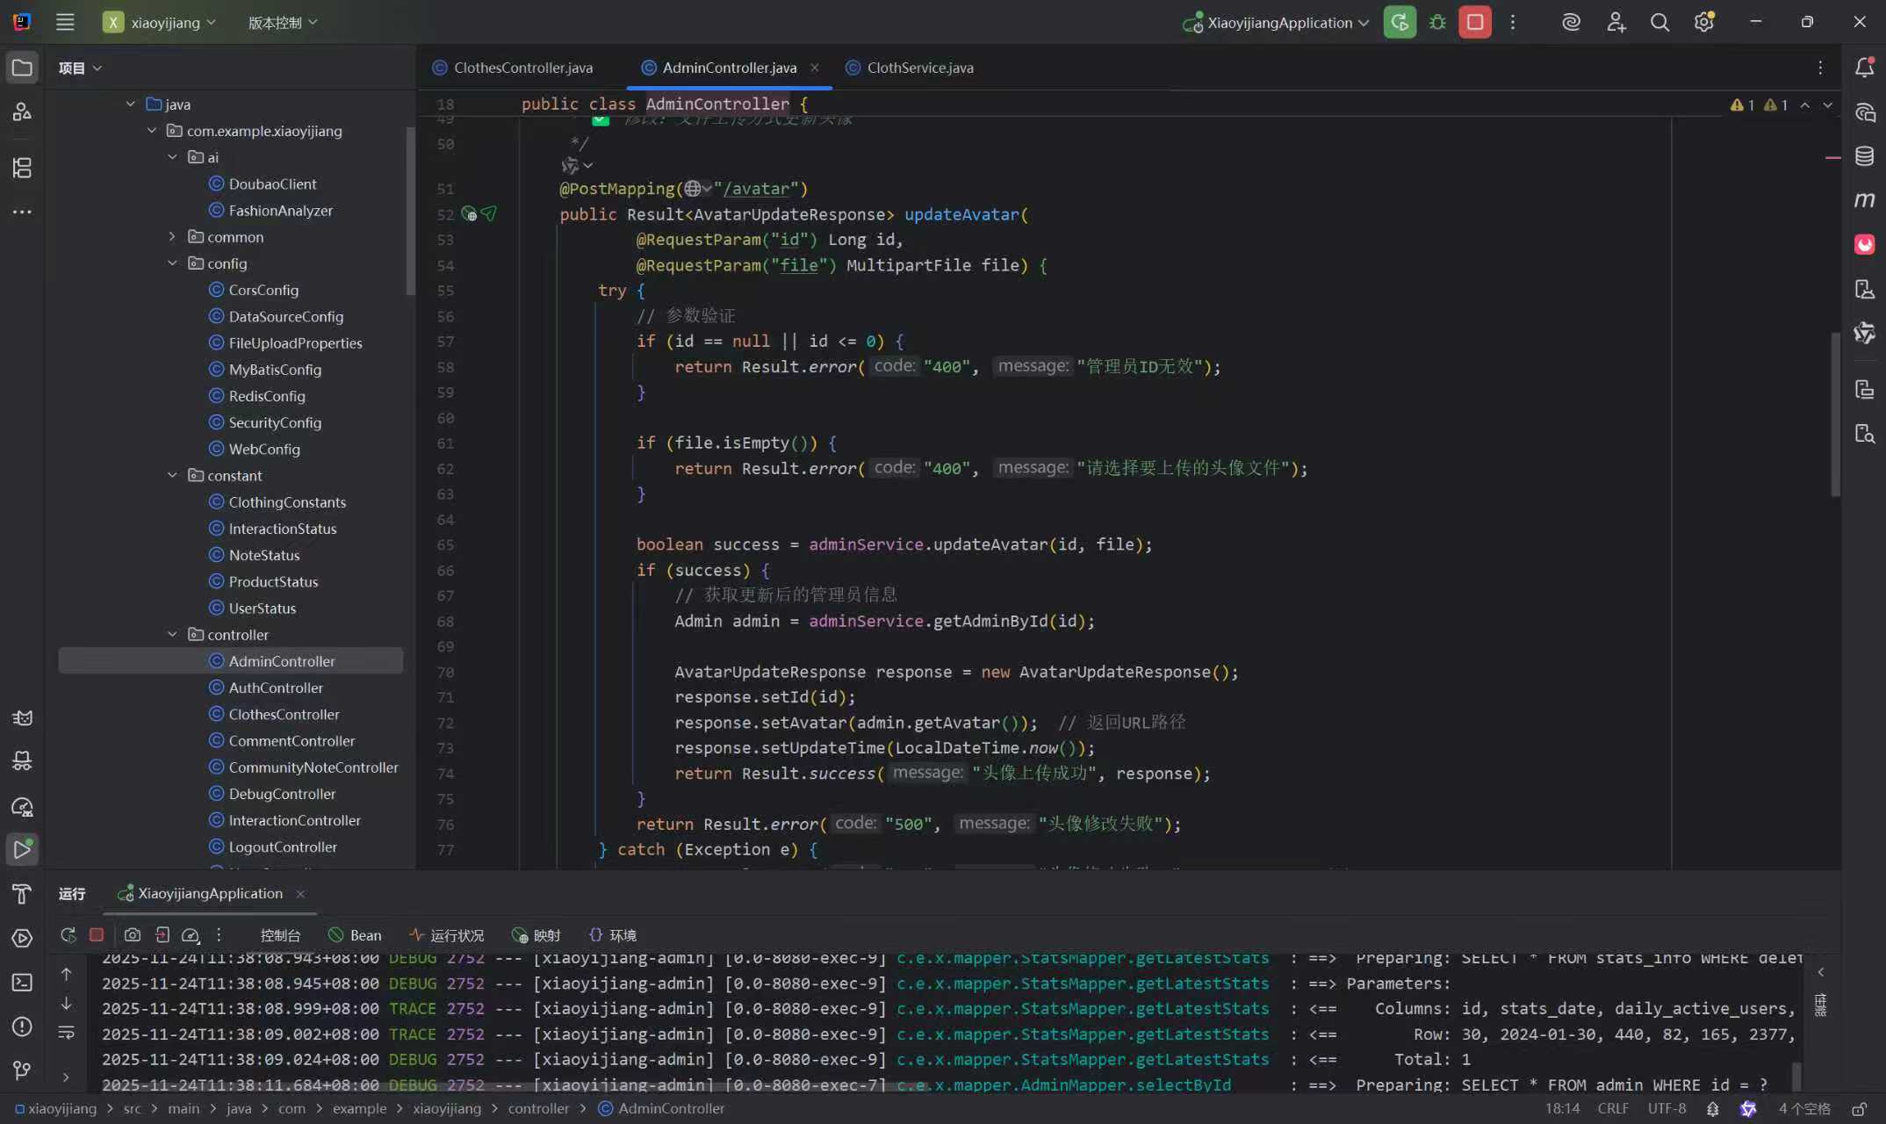The image size is (1886, 1124).
Task: Open the Git tool window in the sidebar
Action: point(22,1070)
